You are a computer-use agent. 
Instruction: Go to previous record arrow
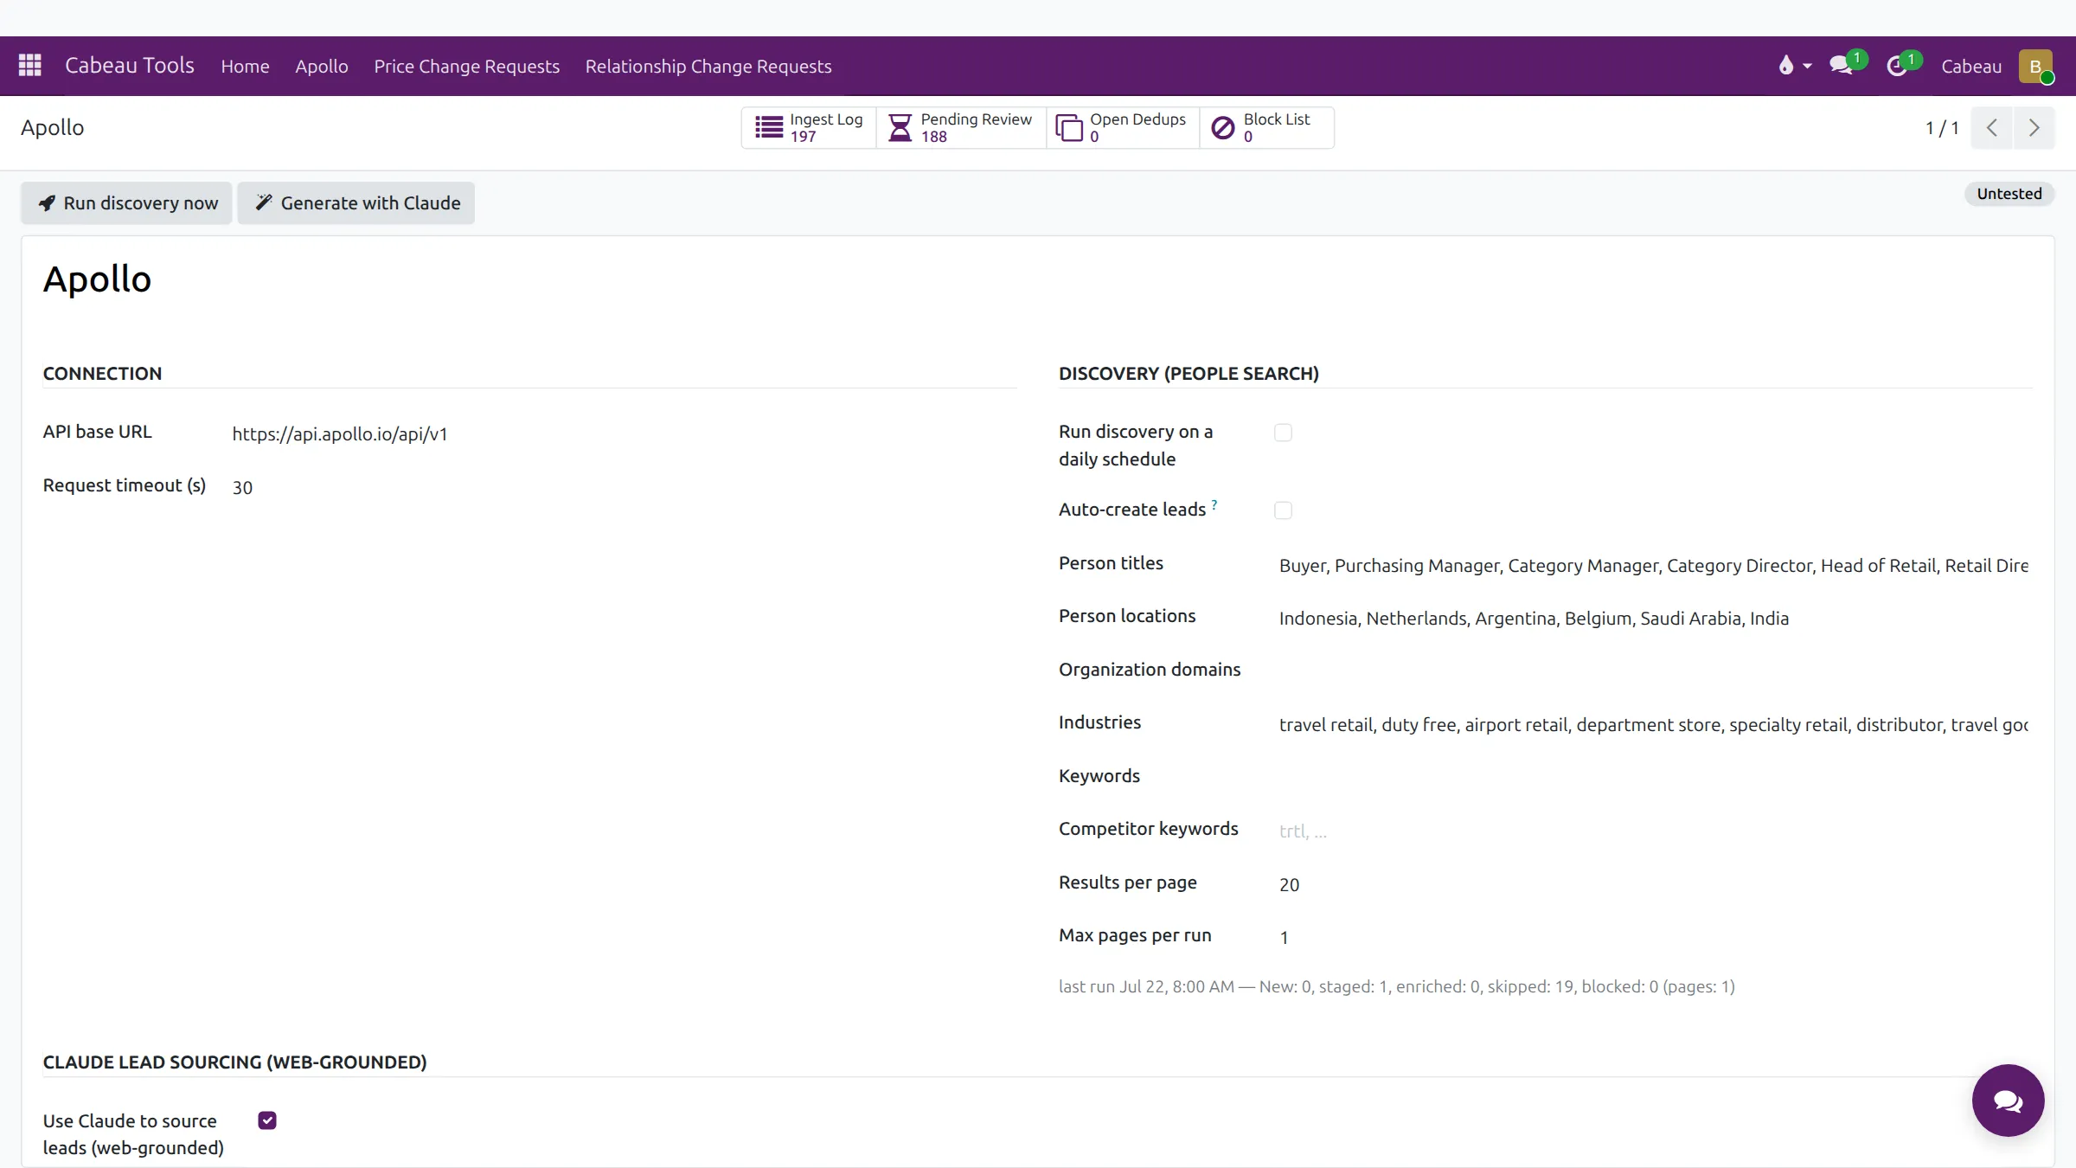pos(1992,128)
